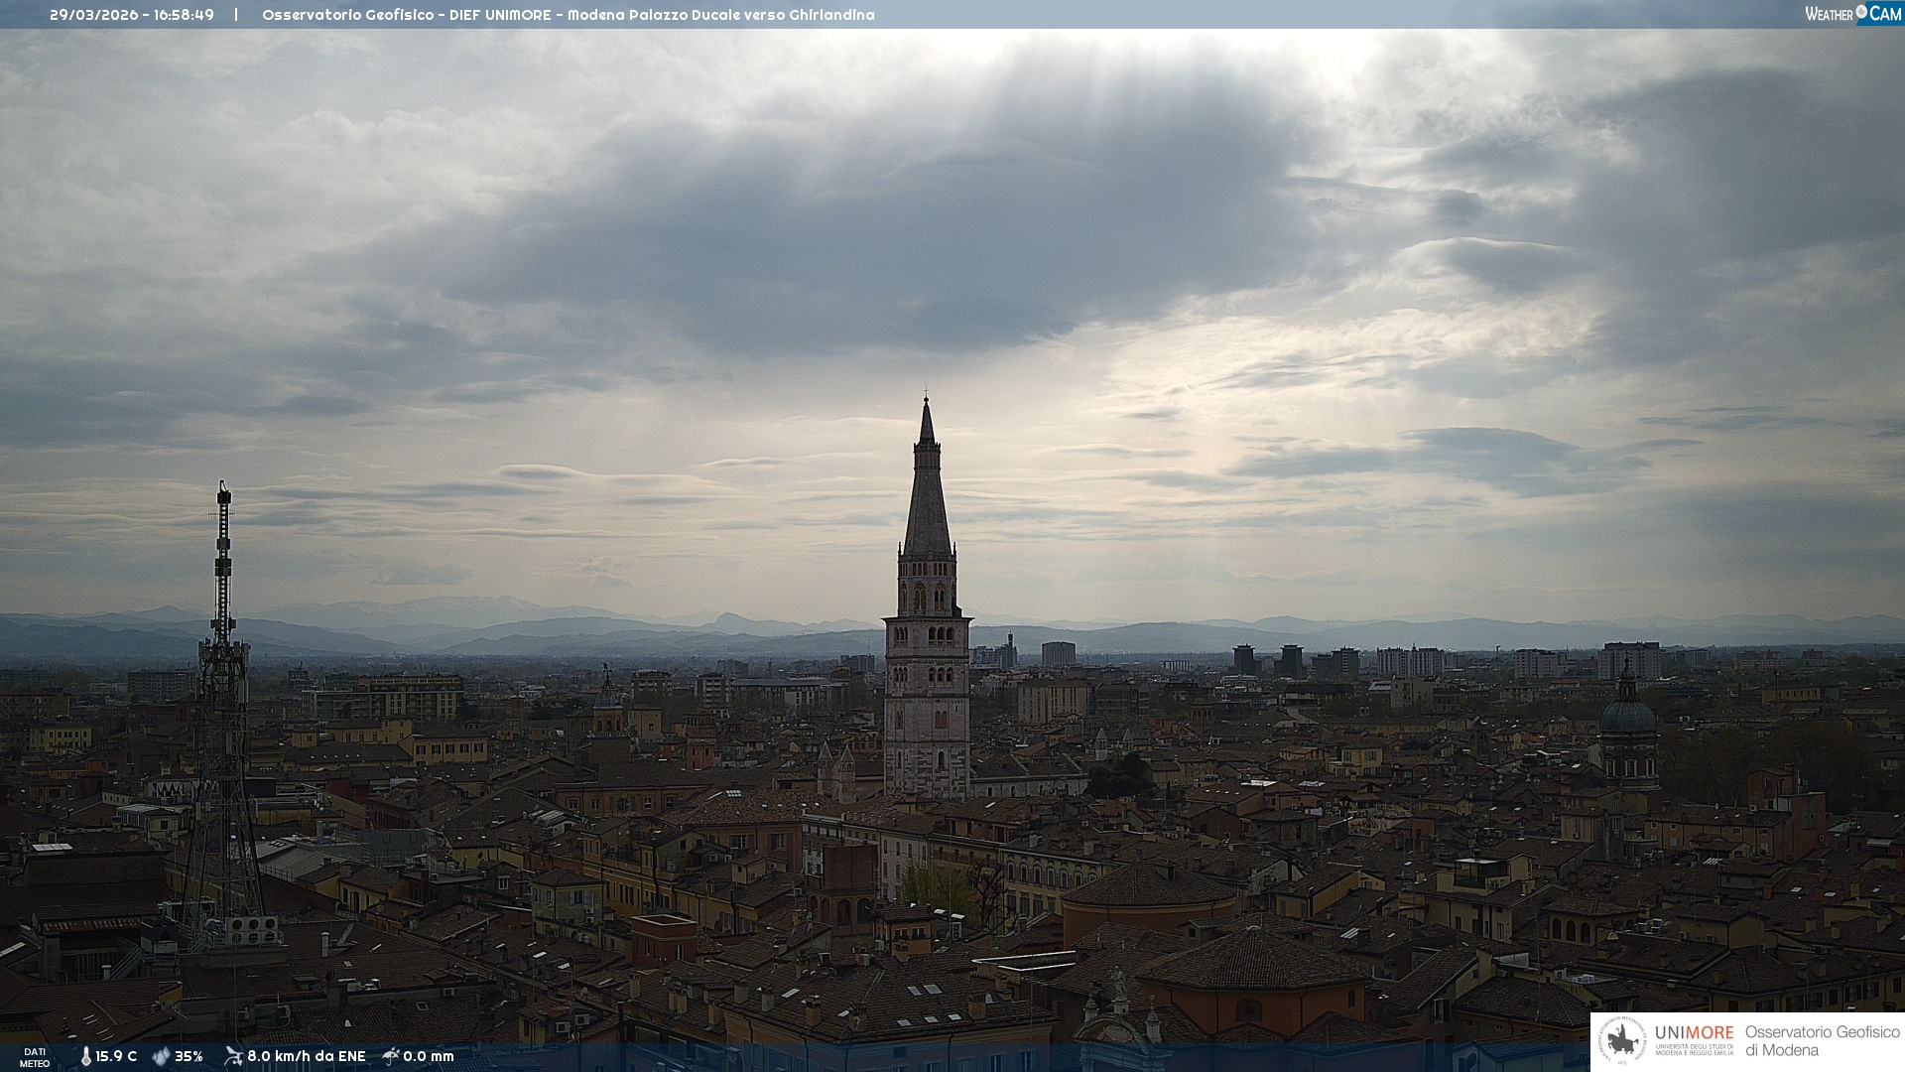Click the thermometer temperature icon
The image size is (1905, 1072).
point(85,1056)
